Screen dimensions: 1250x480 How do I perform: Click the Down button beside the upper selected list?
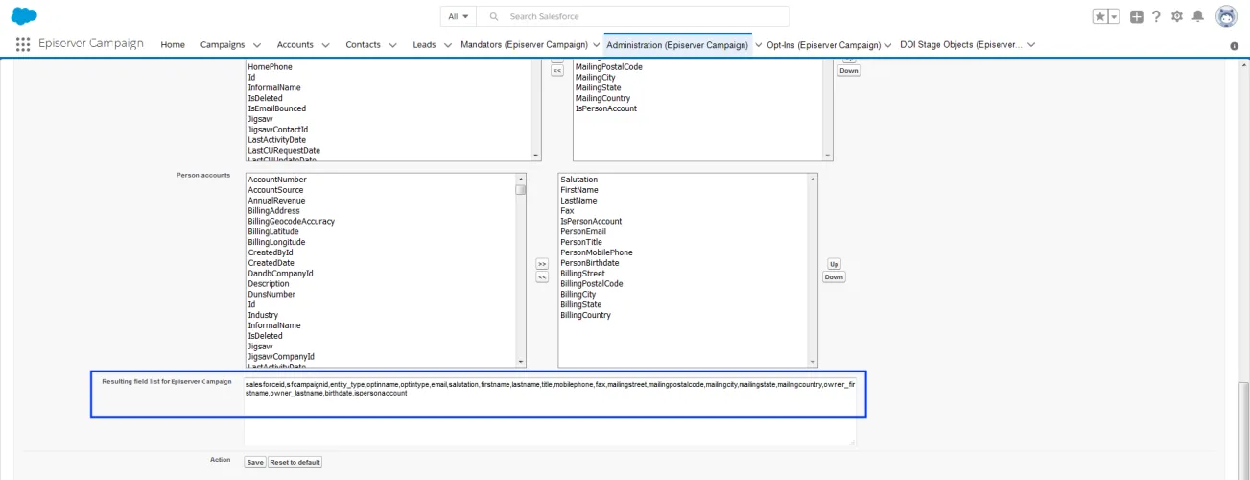[849, 71]
